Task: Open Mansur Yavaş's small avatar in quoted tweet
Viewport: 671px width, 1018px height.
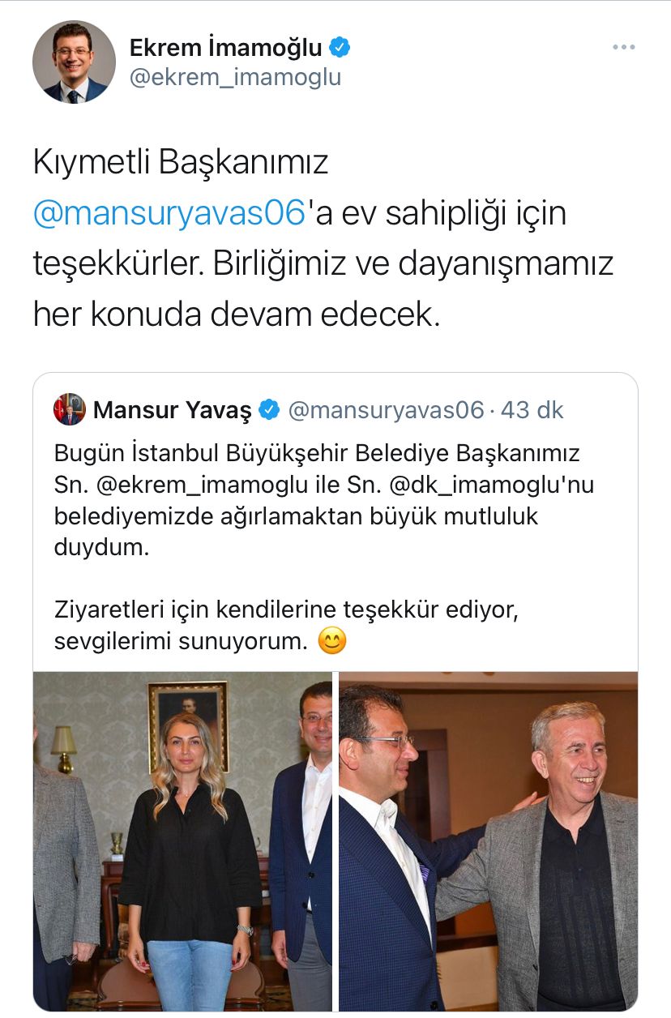Action: tap(70, 409)
